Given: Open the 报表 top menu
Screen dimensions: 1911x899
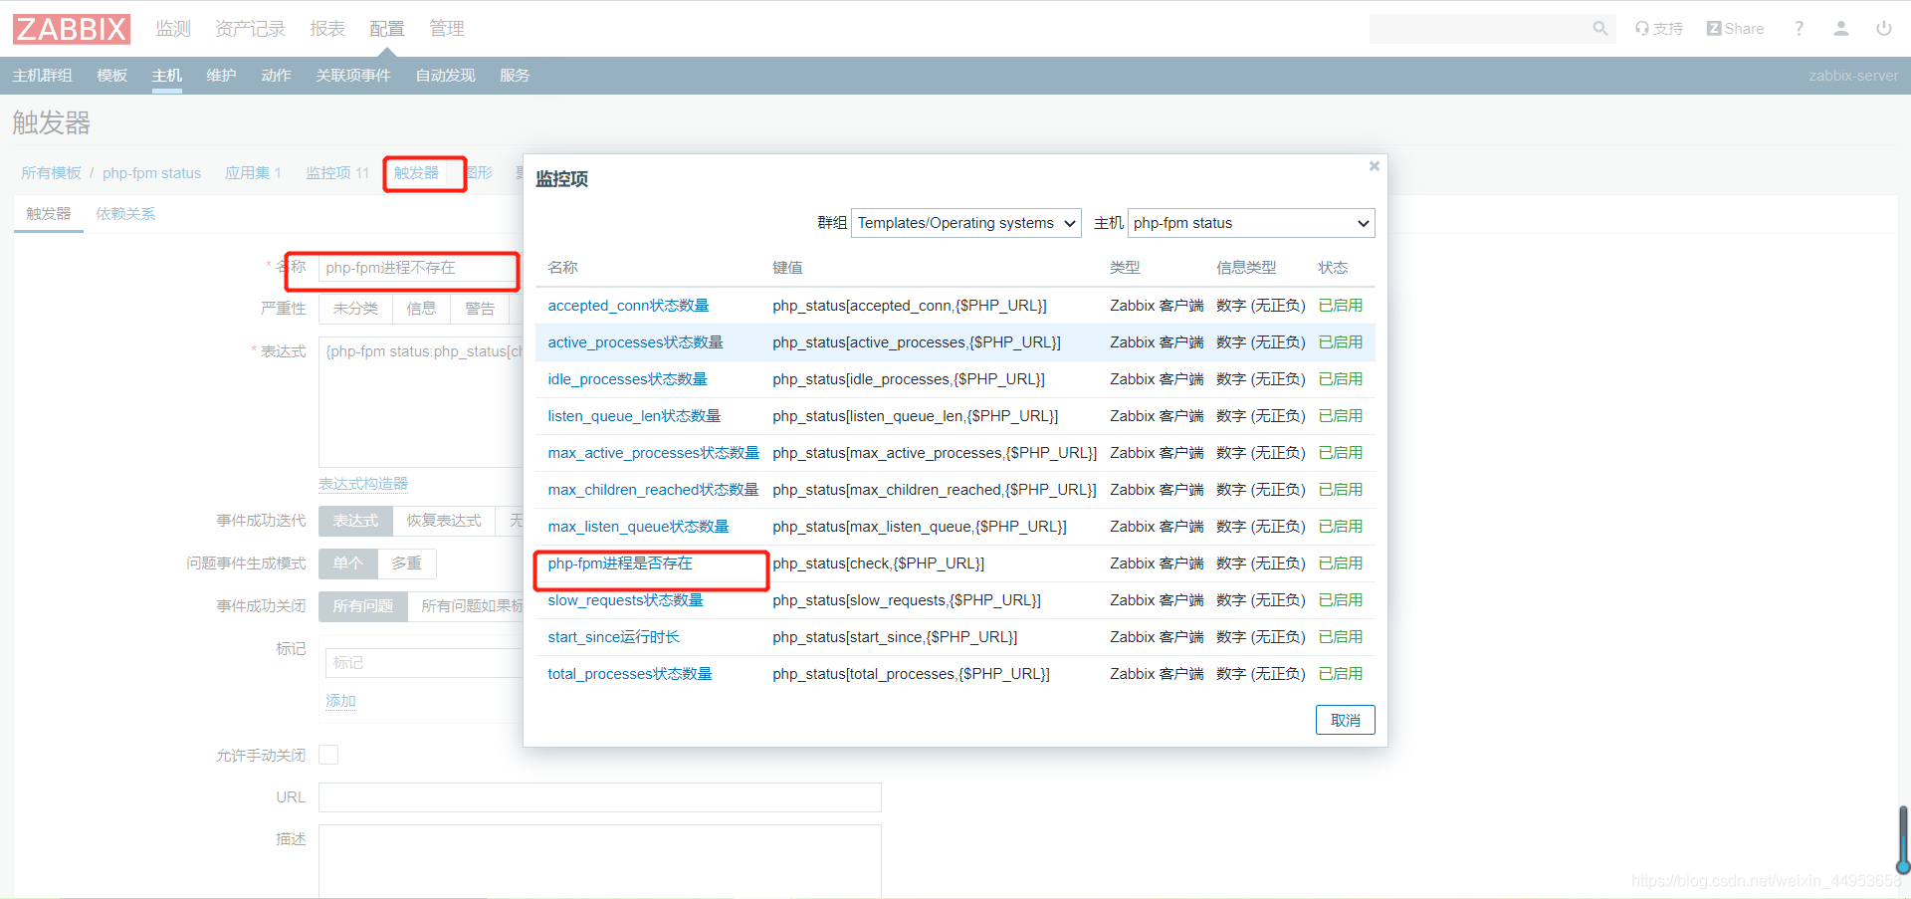Looking at the screenshot, I should pos(327,29).
